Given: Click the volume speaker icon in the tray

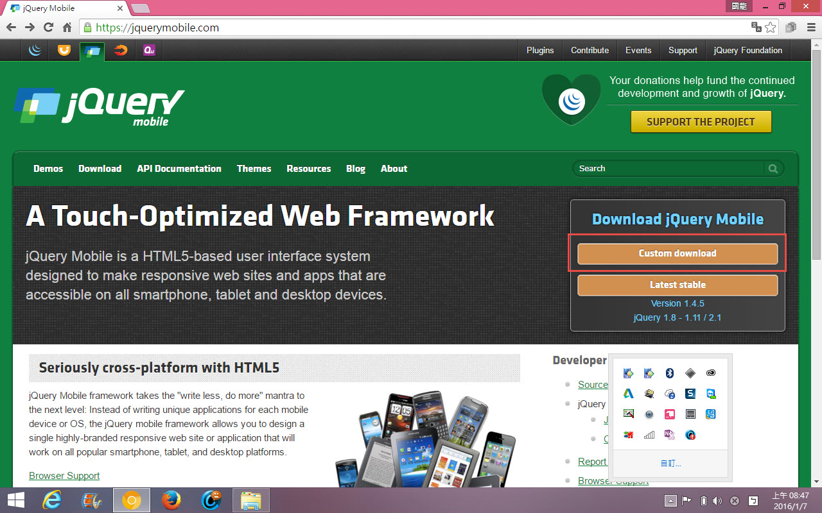Looking at the screenshot, I should click(717, 501).
